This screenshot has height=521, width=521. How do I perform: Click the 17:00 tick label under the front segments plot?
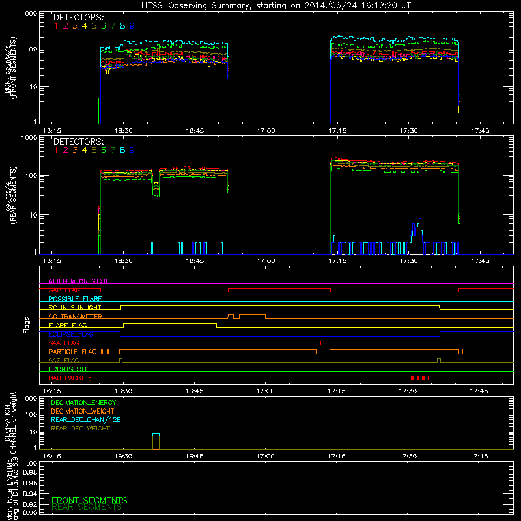[266, 131]
